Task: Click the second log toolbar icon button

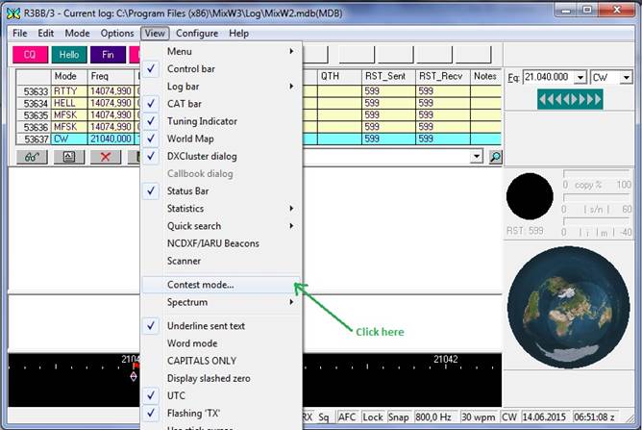Action: tap(68, 157)
